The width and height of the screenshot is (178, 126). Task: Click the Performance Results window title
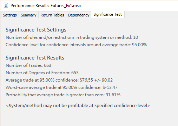pyautogui.click(x=46, y=6)
